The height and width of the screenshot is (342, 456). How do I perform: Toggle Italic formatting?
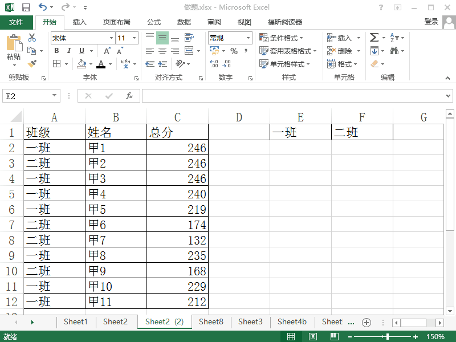69,51
